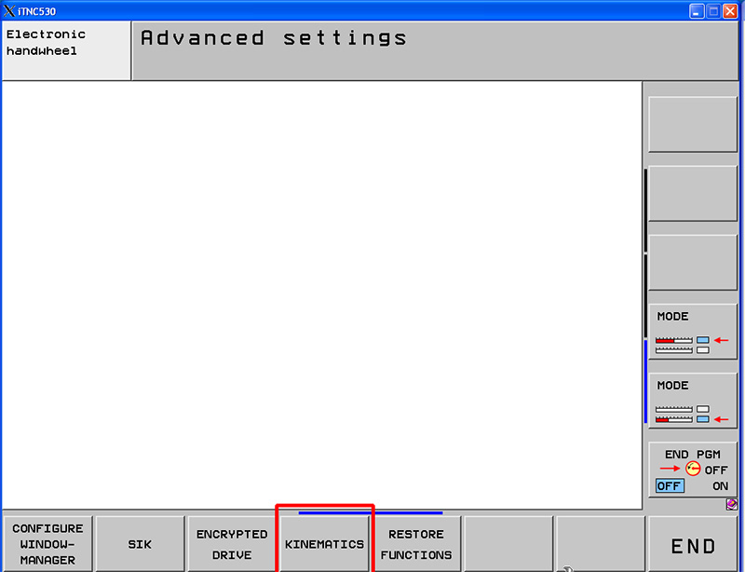Open the Kinematics softkey
This screenshot has height=572, width=745.
click(x=324, y=544)
